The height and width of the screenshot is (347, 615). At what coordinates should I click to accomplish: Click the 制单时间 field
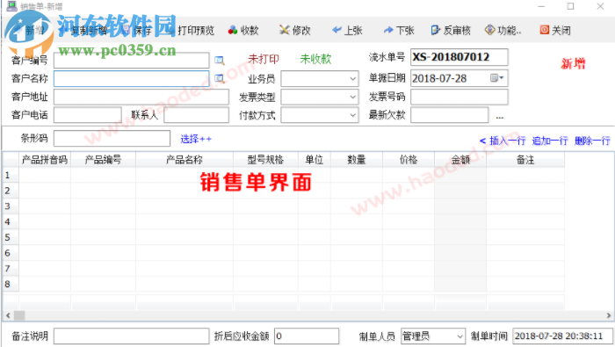(x=562, y=336)
